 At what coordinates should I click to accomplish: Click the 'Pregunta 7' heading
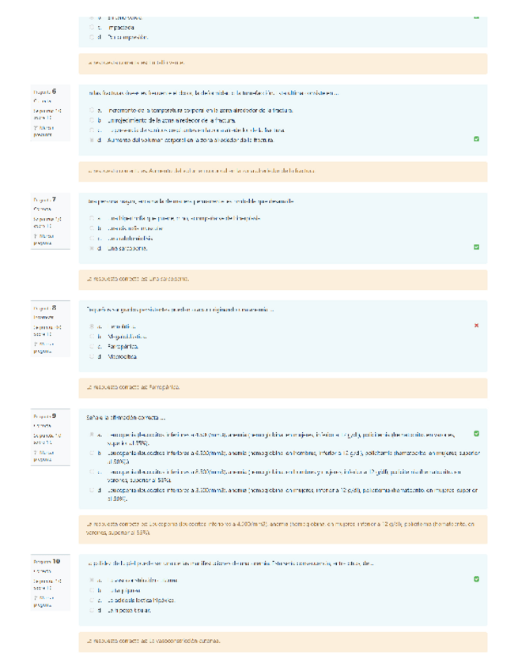coord(45,200)
